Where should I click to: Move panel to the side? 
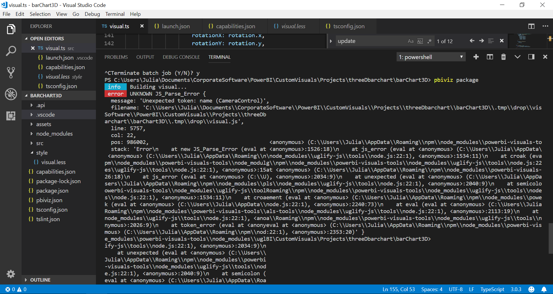[531, 57]
